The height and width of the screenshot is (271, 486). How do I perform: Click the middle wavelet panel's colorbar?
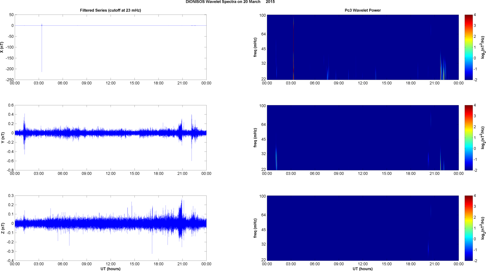pyautogui.click(x=468, y=138)
